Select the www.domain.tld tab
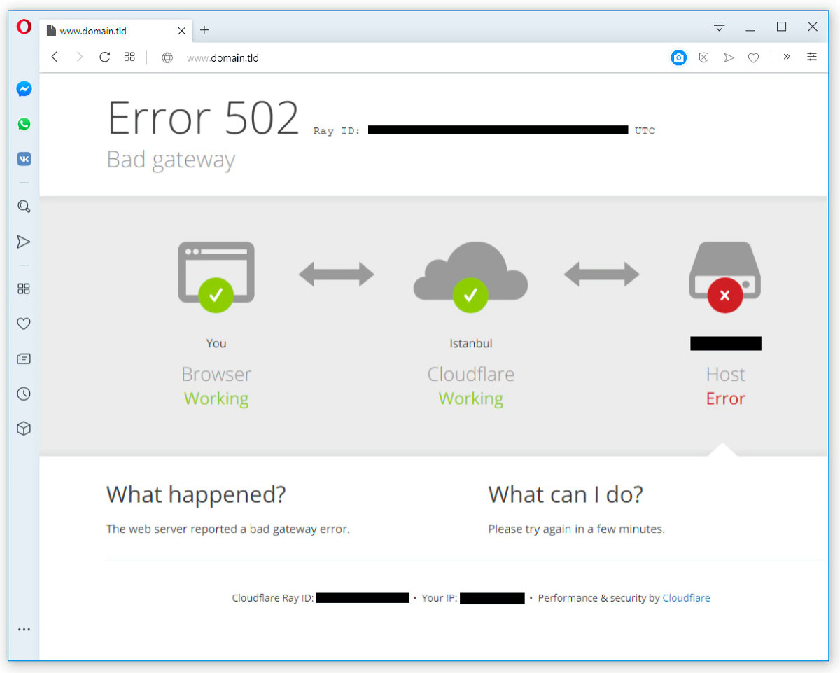This screenshot has height=673, width=840. tap(116, 31)
